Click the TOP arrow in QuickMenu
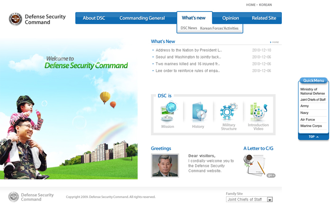Viewport: 331px width, 213px height. coord(313,137)
